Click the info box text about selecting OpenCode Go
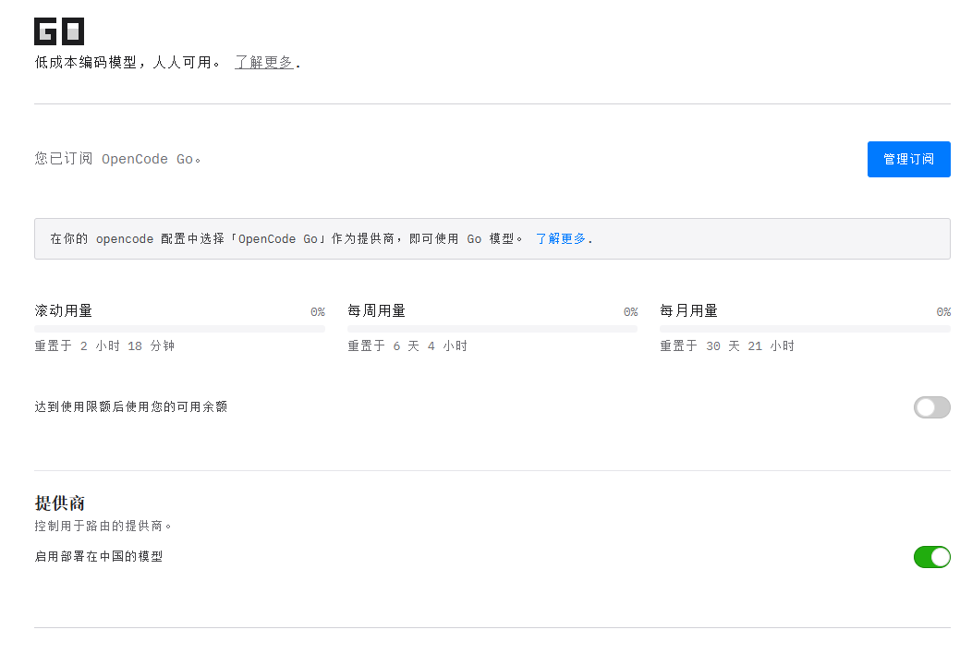 (286, 238)
